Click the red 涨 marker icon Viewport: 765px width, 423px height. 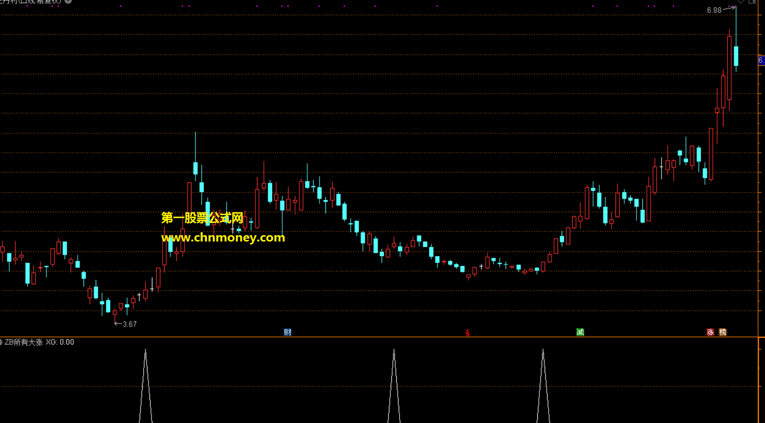710,332
